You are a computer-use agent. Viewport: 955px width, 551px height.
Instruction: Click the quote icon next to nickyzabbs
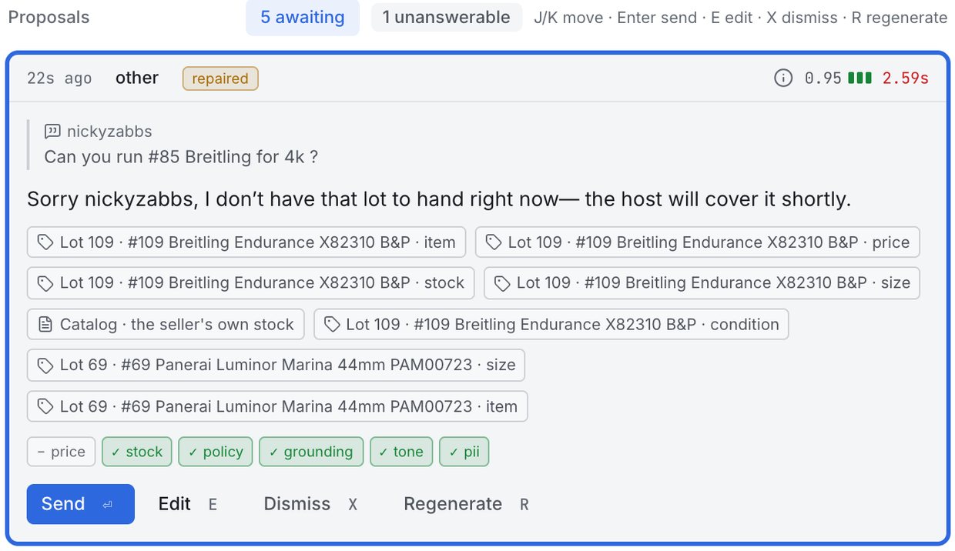point(52,131)
